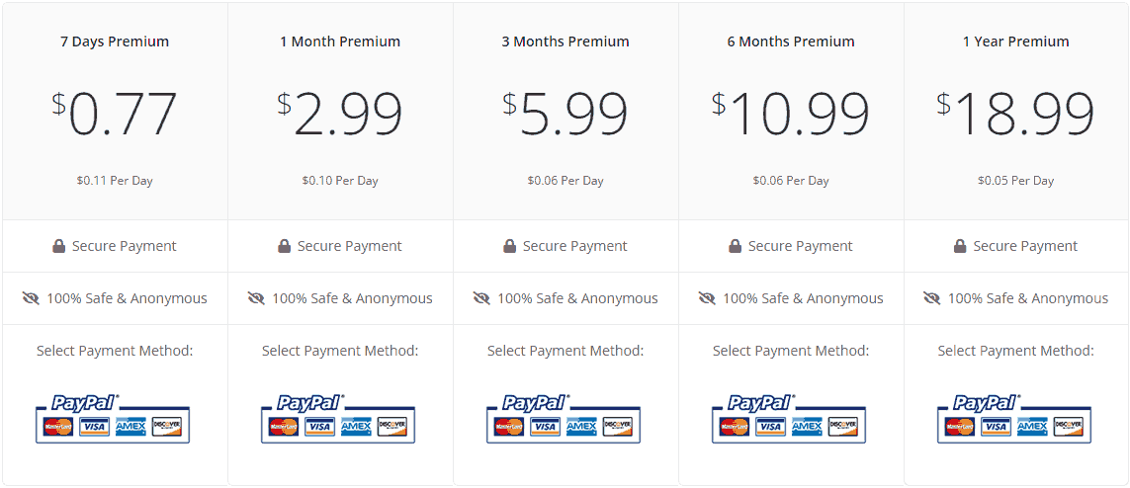This screenshot has height=488, width=1130.
Task: Click the $2.99 price
Action: pyautogui.click(x=340, y=114)
